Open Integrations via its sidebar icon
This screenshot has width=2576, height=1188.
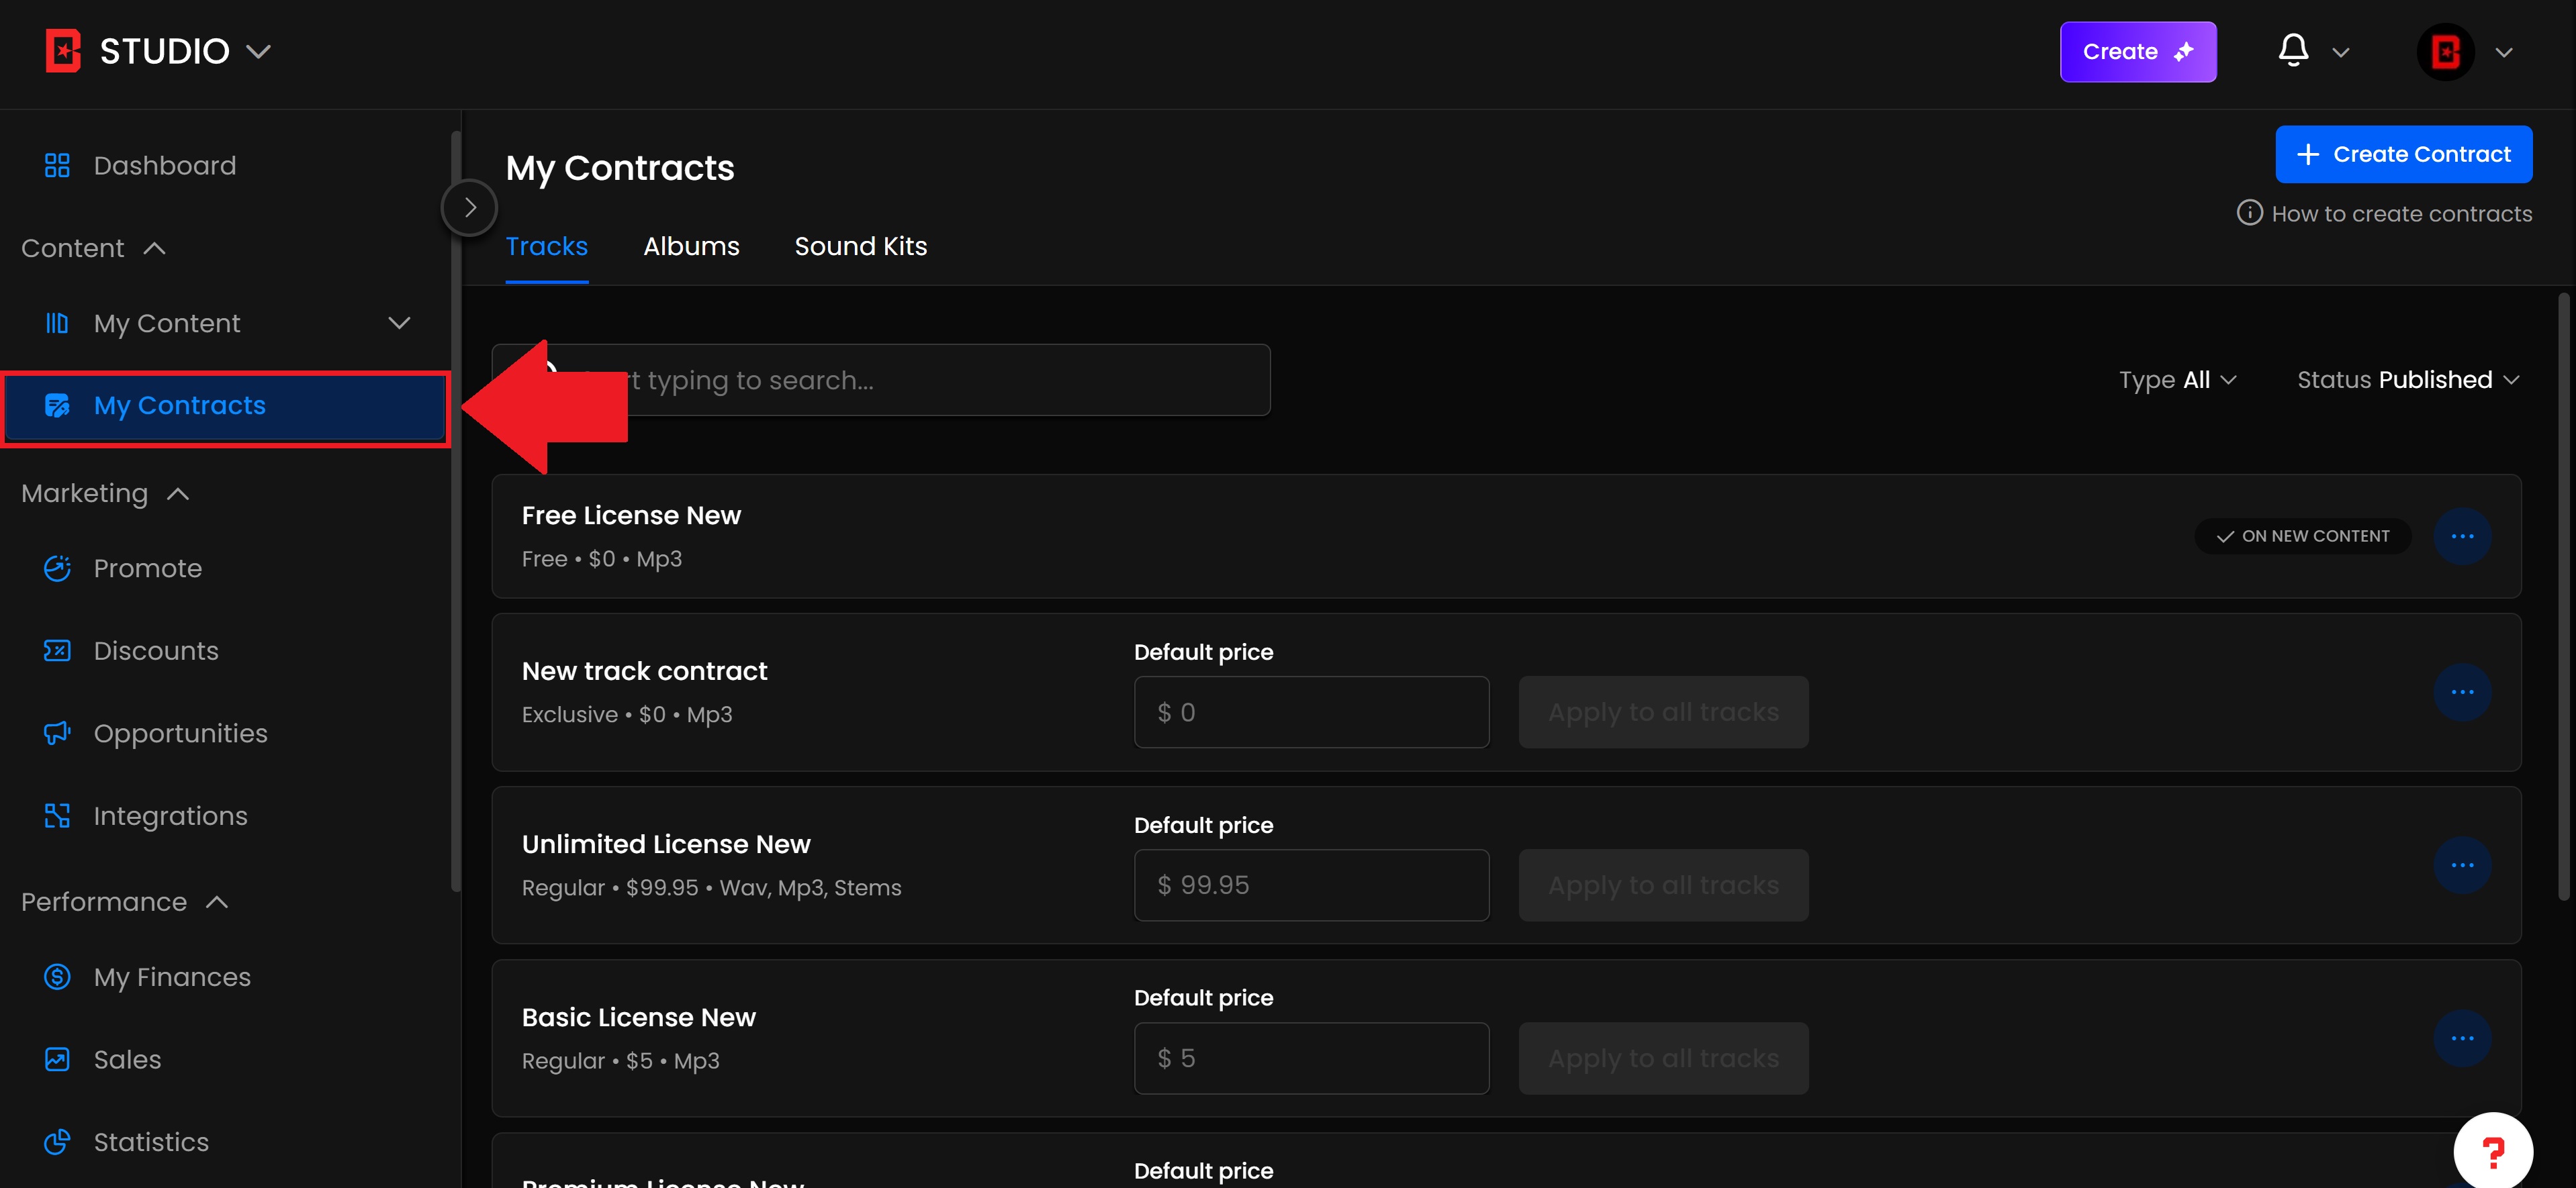pos(57,815)
